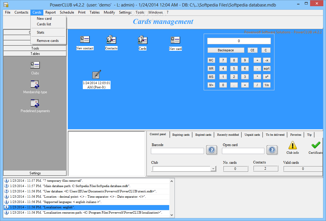Image resolution: width=326 pixels, height=221 pixels.
Task: Open the Report menu
Action: pyautogui.click(x=50, y=12)
